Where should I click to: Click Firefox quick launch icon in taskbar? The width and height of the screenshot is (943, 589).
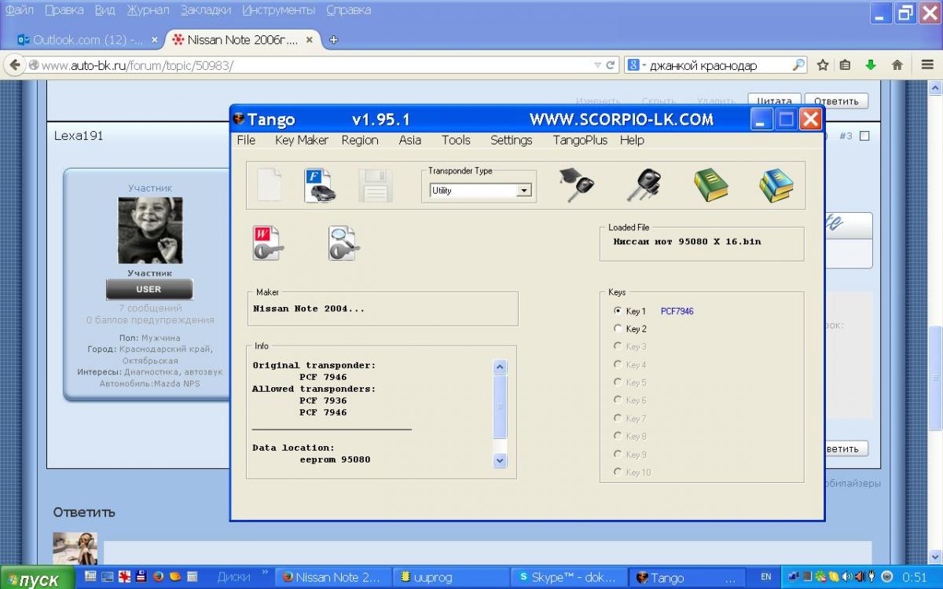coord(159,576)
